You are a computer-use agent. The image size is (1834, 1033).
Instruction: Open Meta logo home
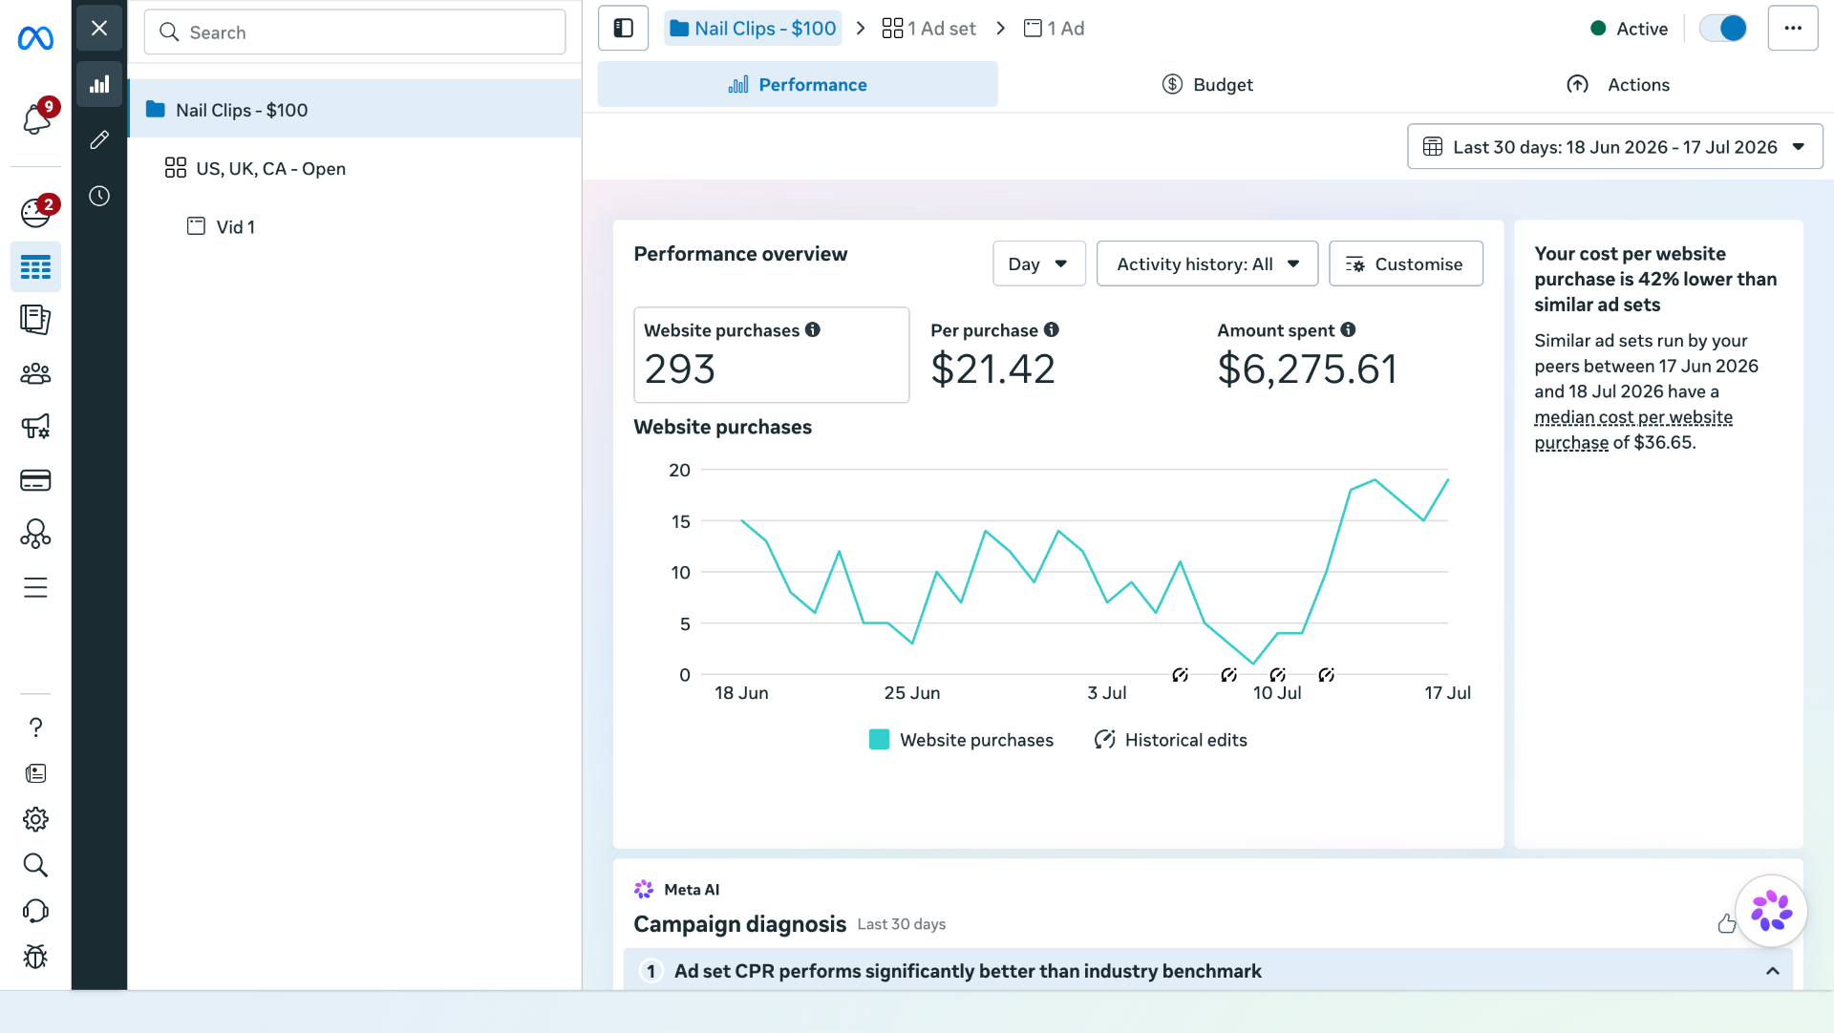pos(35,38)
